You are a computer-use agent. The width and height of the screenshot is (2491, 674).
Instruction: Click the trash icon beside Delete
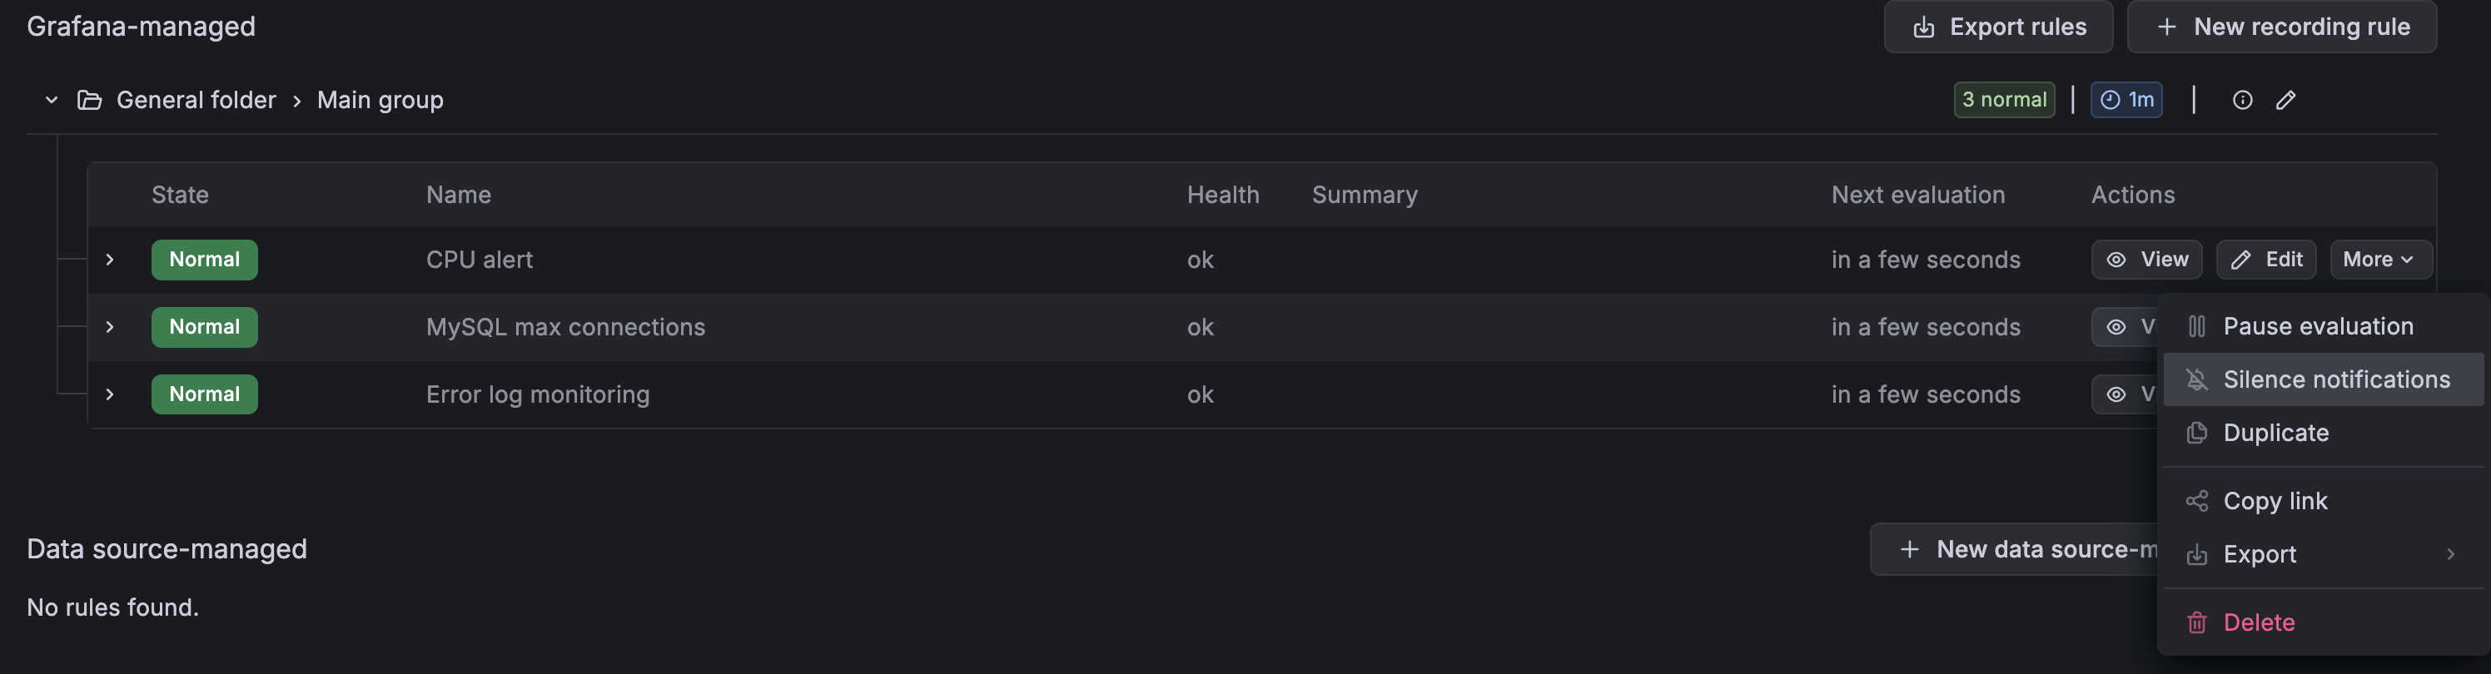2196,622
